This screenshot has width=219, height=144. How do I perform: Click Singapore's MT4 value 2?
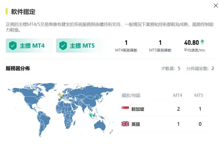pyautogui.click(x=179, y=109)
